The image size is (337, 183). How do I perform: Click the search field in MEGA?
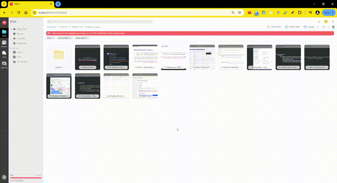(100, 21)
